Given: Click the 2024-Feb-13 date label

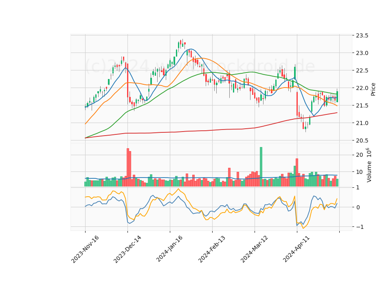Looking at the screenshot, I should pos(212,249).
